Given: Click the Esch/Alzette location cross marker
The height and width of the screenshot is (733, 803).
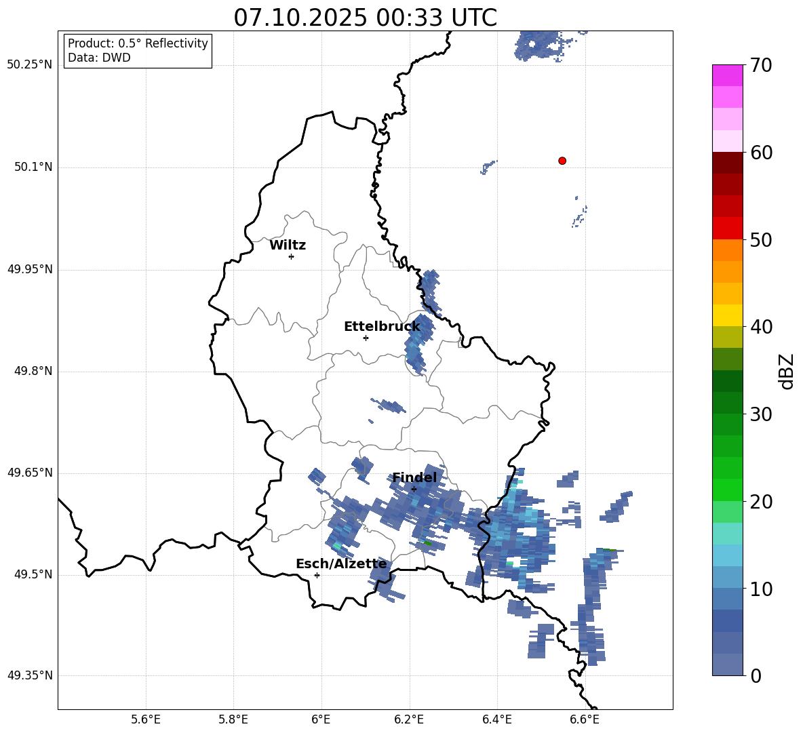Looking at the screenshot, I should 317,575.
